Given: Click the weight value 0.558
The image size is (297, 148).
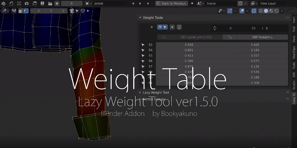Looking at the screenshot, I should [x=189, y=45].
